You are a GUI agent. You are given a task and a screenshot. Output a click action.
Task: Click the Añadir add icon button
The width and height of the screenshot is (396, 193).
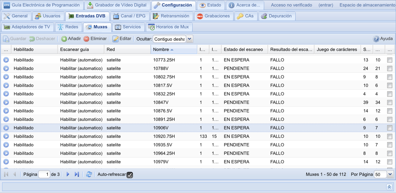(64, 39)
